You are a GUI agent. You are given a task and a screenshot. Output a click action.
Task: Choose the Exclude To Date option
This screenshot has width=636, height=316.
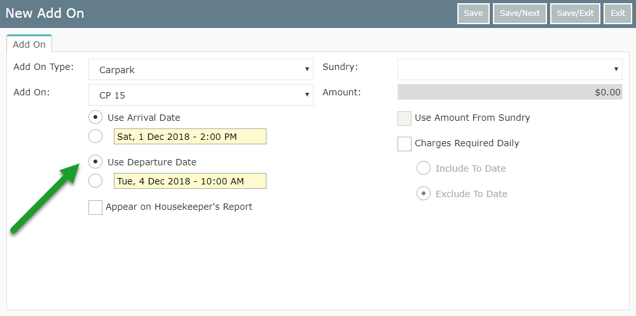[424, 193]
